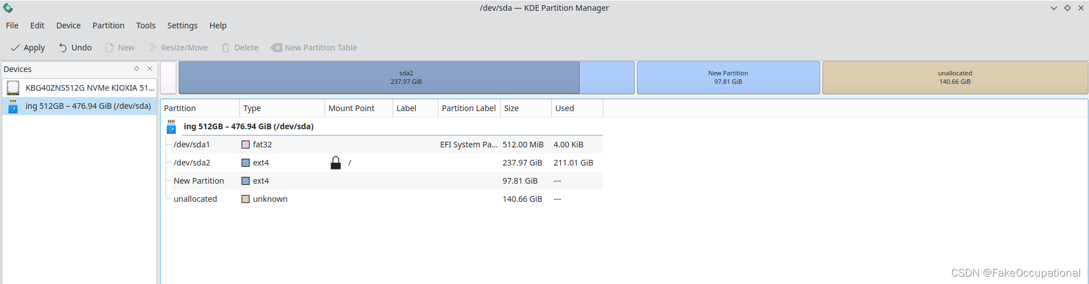Screen dimensions: 1089x284
Task: Select the KBG40ZNS512G NVMe KIOXIA device
Action: coord(79,88)
